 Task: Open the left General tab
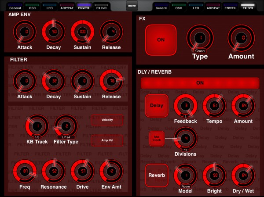tap(15, 7)
